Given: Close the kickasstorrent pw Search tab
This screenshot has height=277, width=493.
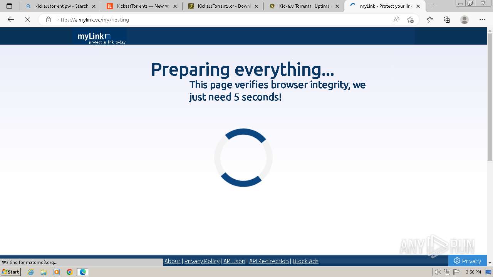Looking at the screenshot, I should (x=94, y=6).
